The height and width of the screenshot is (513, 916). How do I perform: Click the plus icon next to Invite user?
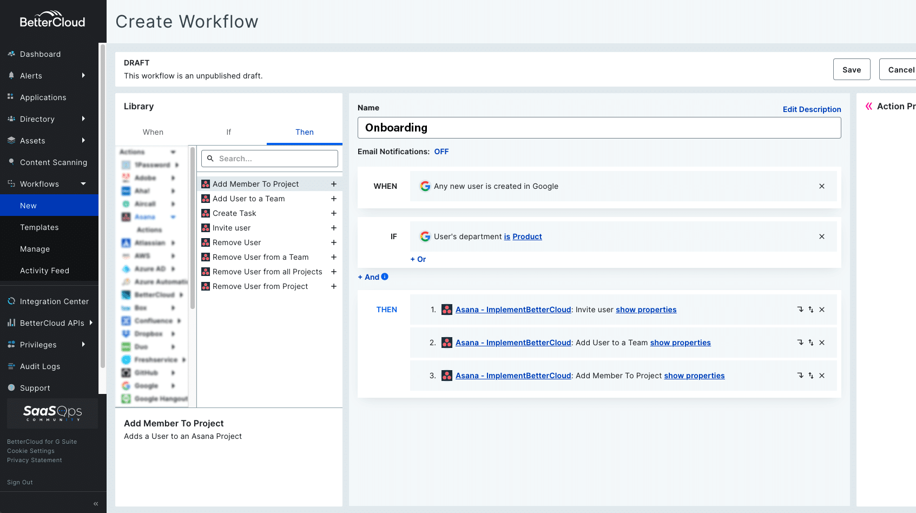(x=334, y=228)
